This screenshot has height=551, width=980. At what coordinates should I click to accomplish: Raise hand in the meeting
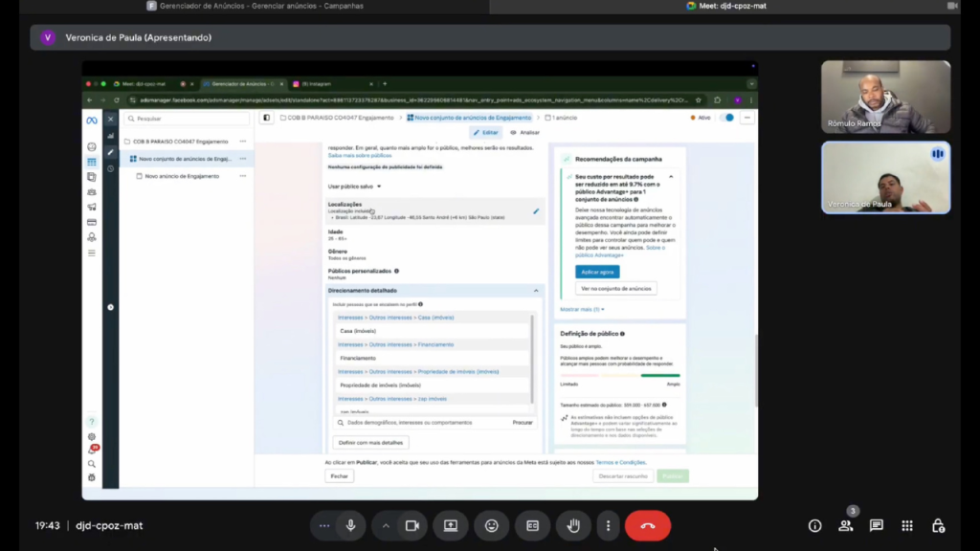[573, 525]
